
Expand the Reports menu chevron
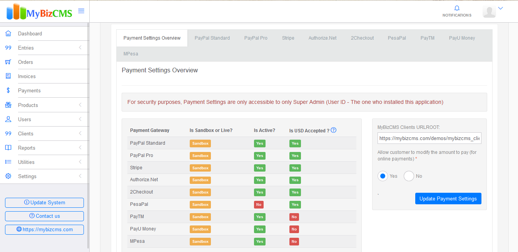point(80,148)
